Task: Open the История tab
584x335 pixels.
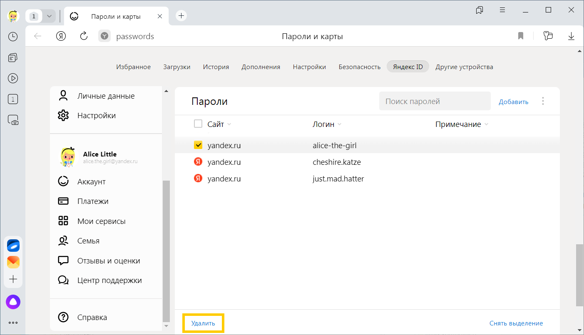Action: 216,67
